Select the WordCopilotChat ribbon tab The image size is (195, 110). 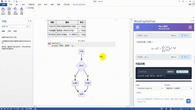[x=79, y=5]
